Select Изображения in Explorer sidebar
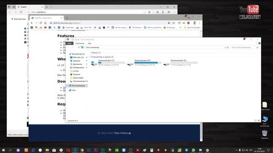The width and height of the screenshot is (273, 153). pyautogui.click(x=78, y=68)
